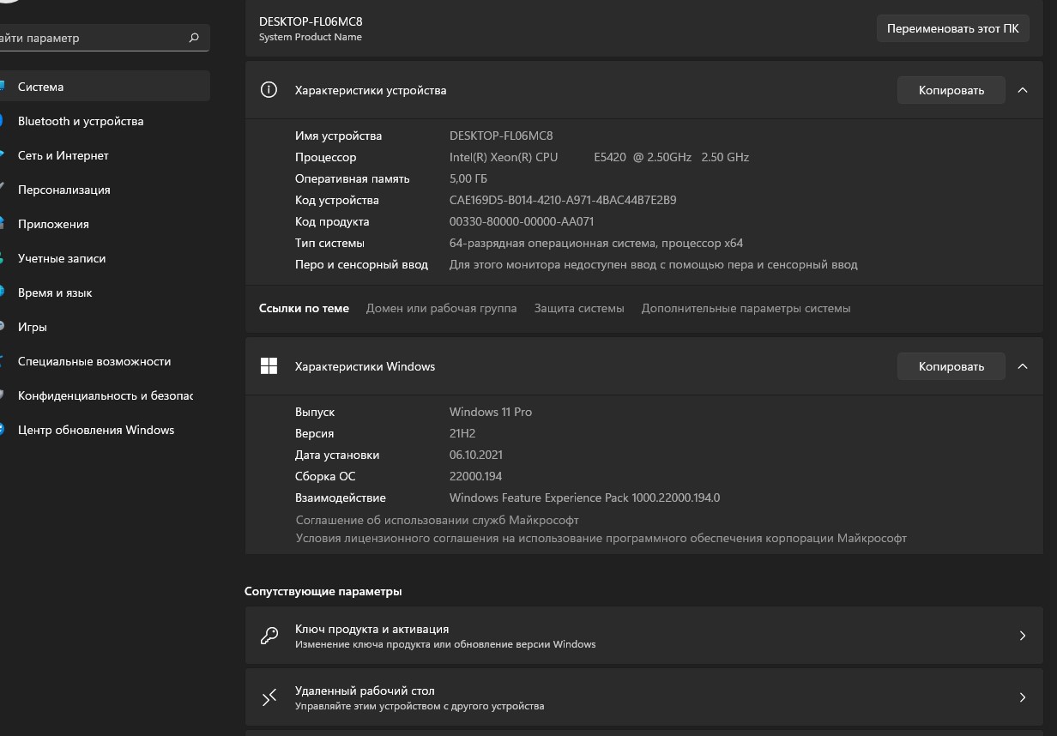Collapse the Характеристики Windows section

1023,366
